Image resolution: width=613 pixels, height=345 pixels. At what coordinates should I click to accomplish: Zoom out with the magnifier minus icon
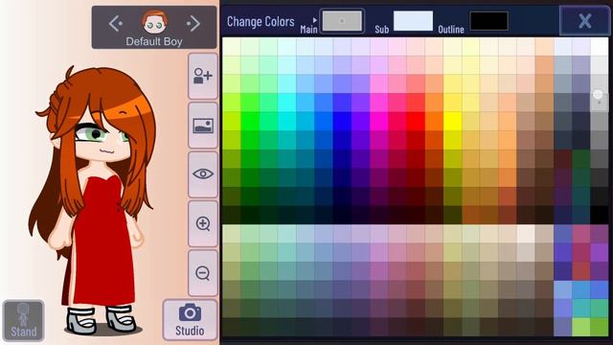pos(203,273)
